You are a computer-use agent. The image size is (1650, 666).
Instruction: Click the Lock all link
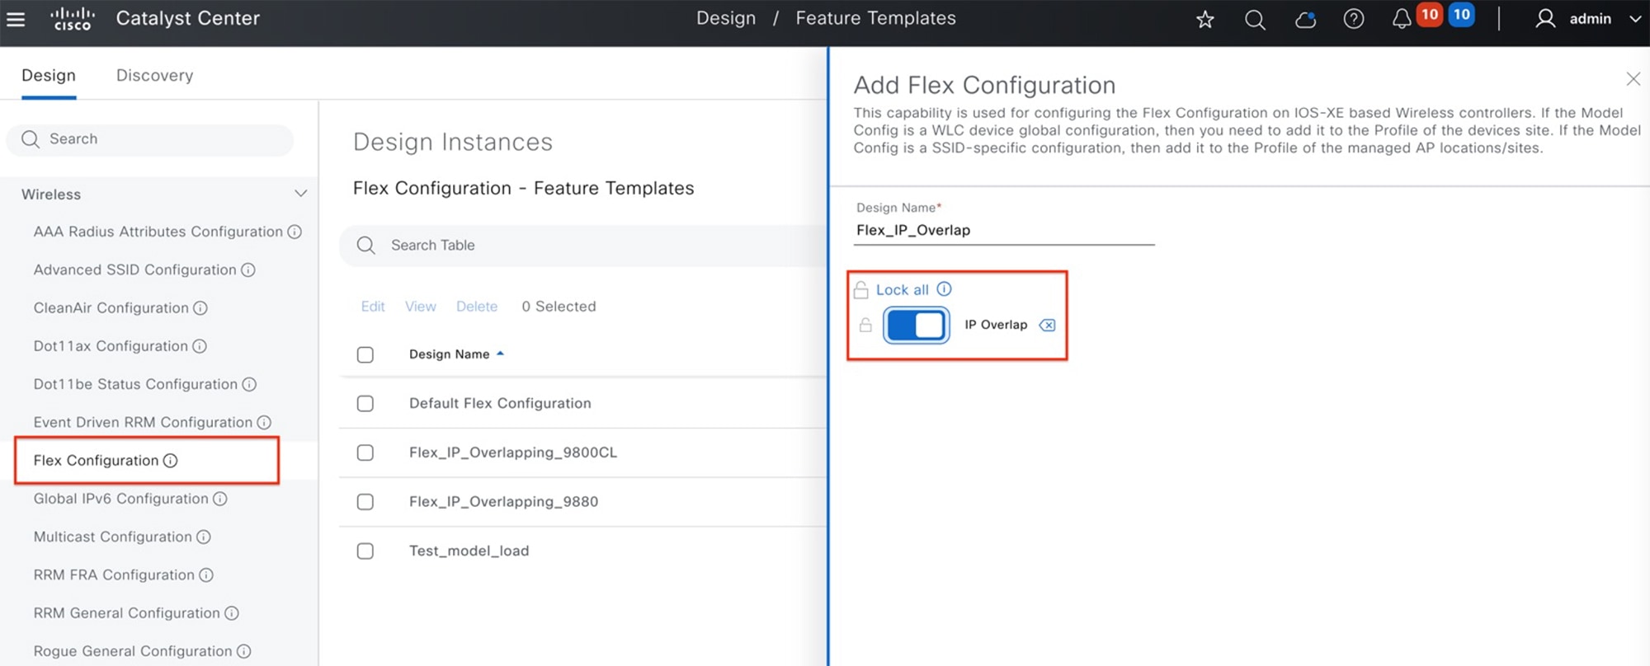(902, 289)
